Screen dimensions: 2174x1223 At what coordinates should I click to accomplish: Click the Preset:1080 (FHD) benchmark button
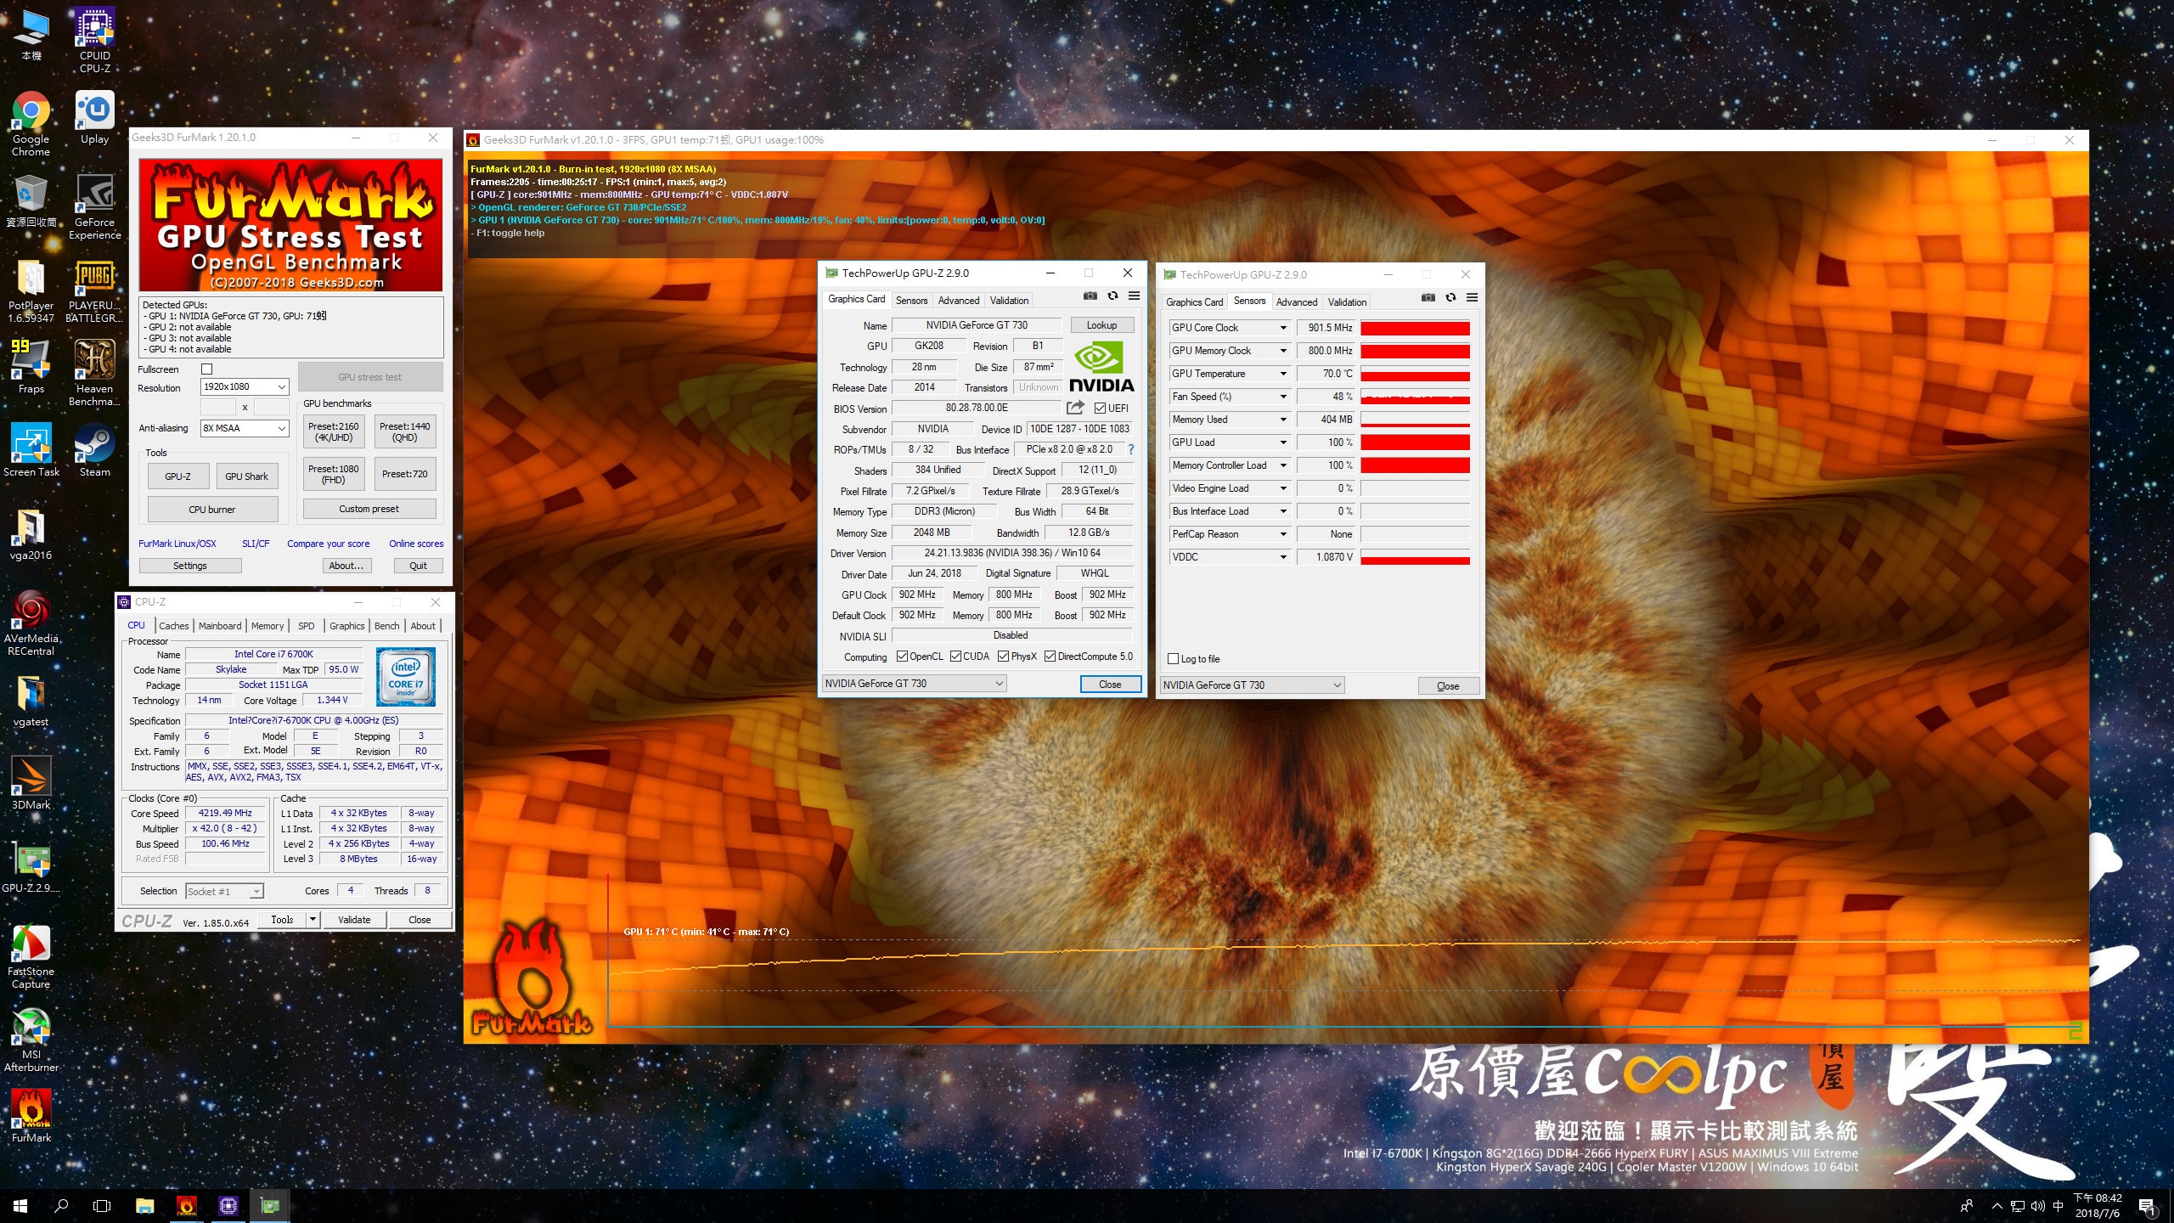click(333, 474)
